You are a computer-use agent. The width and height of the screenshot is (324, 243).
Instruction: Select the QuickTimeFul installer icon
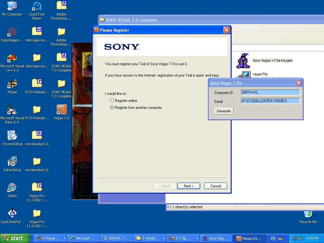(x=12, y=216)
